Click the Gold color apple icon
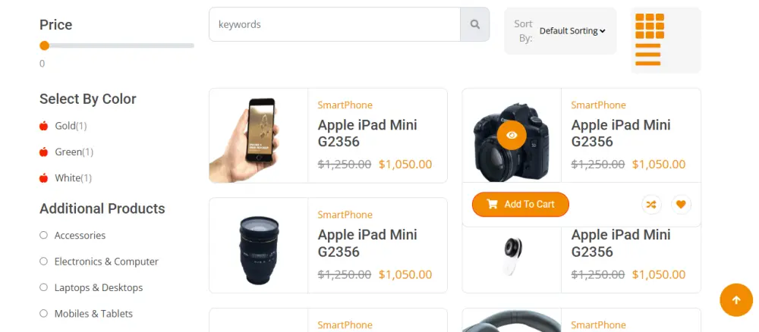Screen dimensions: 759x332 tap(44, 126)
